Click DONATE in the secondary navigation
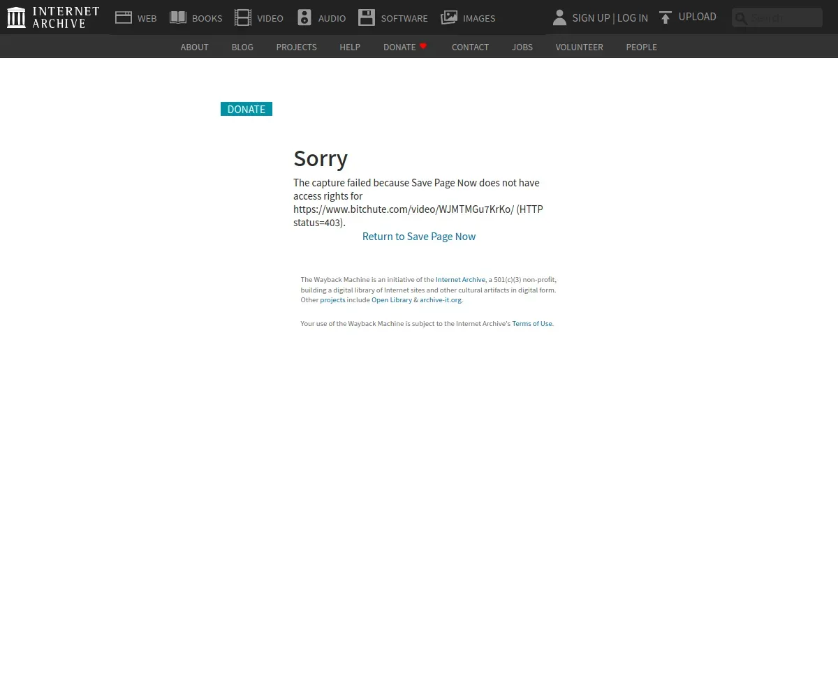Image resolution: width=838 pixels, height=698 pixels. coord(399,47)
